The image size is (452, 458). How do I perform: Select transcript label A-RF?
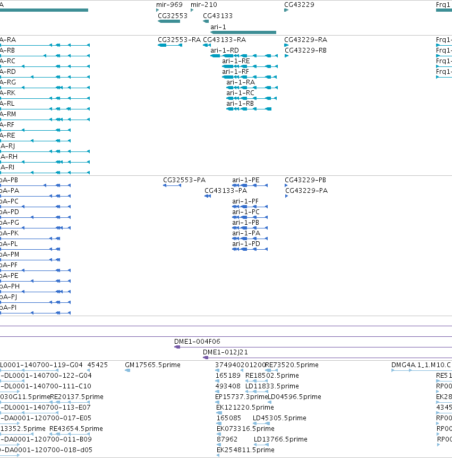[7, 125]
